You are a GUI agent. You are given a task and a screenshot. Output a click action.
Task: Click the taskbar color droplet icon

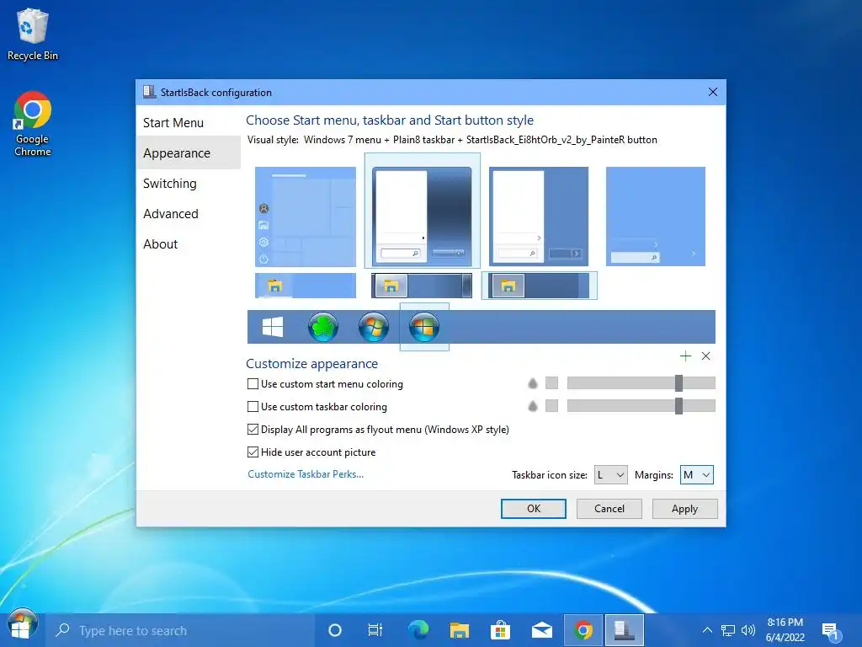533,406
